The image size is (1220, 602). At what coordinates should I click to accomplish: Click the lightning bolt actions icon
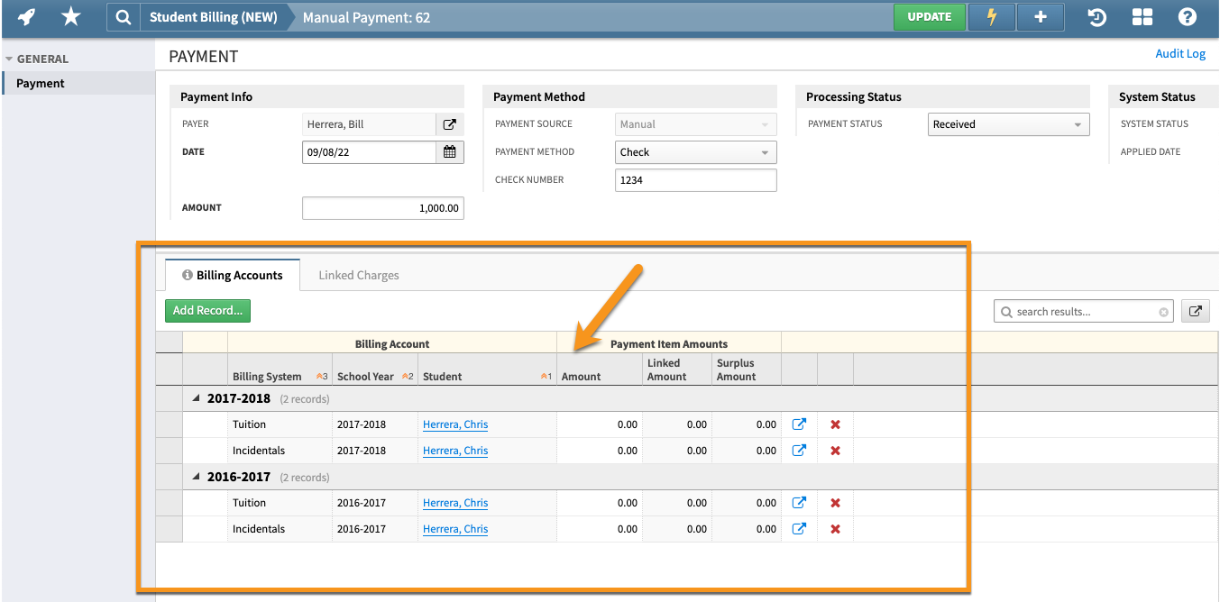pyautogui.click(x=991, y=16)
